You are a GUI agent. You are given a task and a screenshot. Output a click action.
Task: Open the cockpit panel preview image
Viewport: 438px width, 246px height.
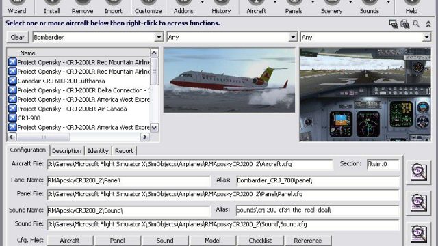pyautogui.click(x=365, y=94)
